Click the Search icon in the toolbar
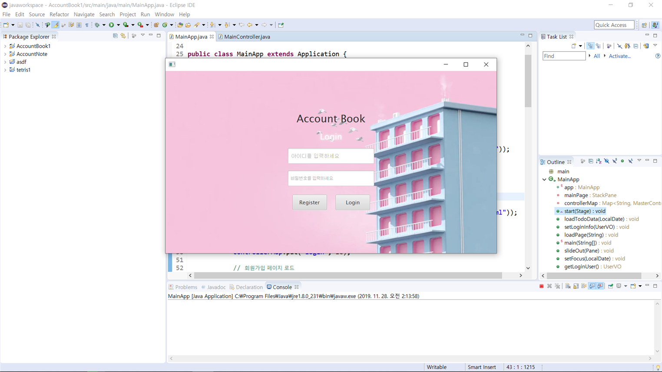This screenshot has height=372, width=662. [197, 25]
